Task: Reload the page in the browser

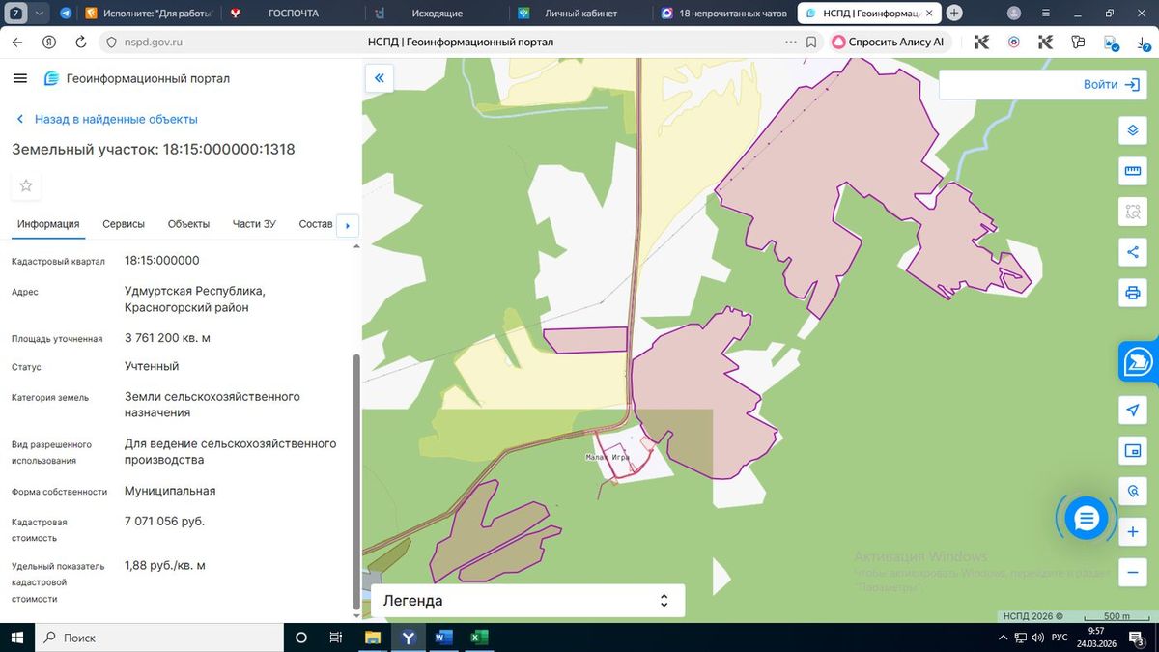Action: (81, 42)
